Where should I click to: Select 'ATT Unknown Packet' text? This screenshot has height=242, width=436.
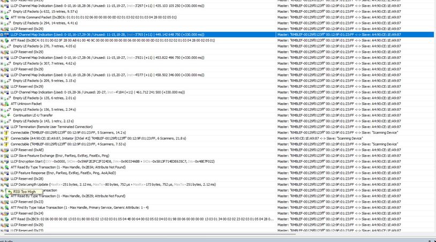(26, 104)
